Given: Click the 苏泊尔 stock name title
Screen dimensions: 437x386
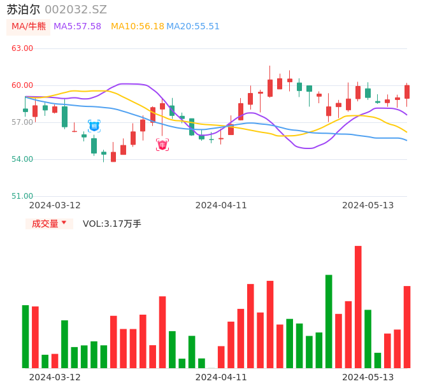Looking at the screenshot, I should click(x=24, y=10).
